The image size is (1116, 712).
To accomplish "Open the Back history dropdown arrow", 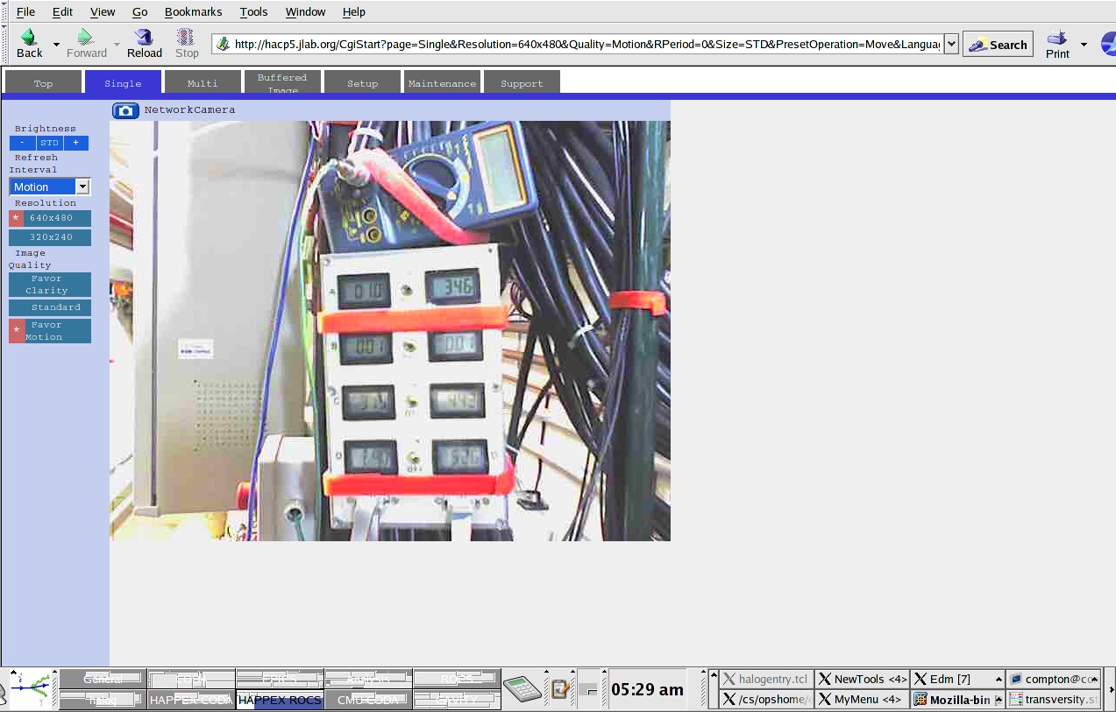I will point(57,44).
